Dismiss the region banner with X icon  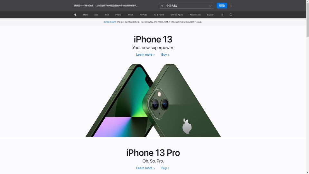tap(231, 5)
